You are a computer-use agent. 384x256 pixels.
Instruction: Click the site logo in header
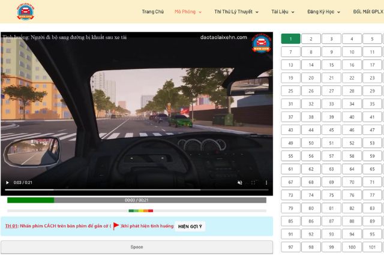(x=25, y=11)
